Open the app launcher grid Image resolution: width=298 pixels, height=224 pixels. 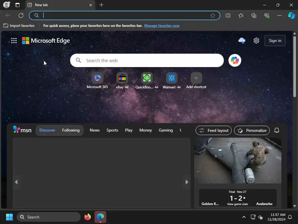click(14, 41)
